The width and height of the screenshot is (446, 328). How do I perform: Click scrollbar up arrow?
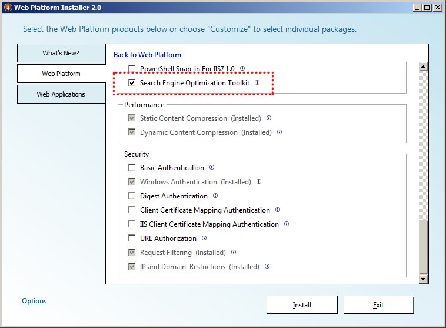pyautogui.click(x=424, y=67)
